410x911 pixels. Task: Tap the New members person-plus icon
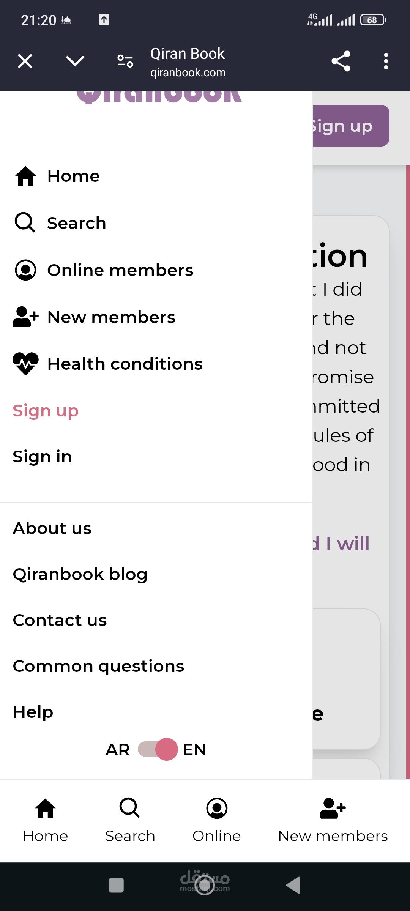25,317
